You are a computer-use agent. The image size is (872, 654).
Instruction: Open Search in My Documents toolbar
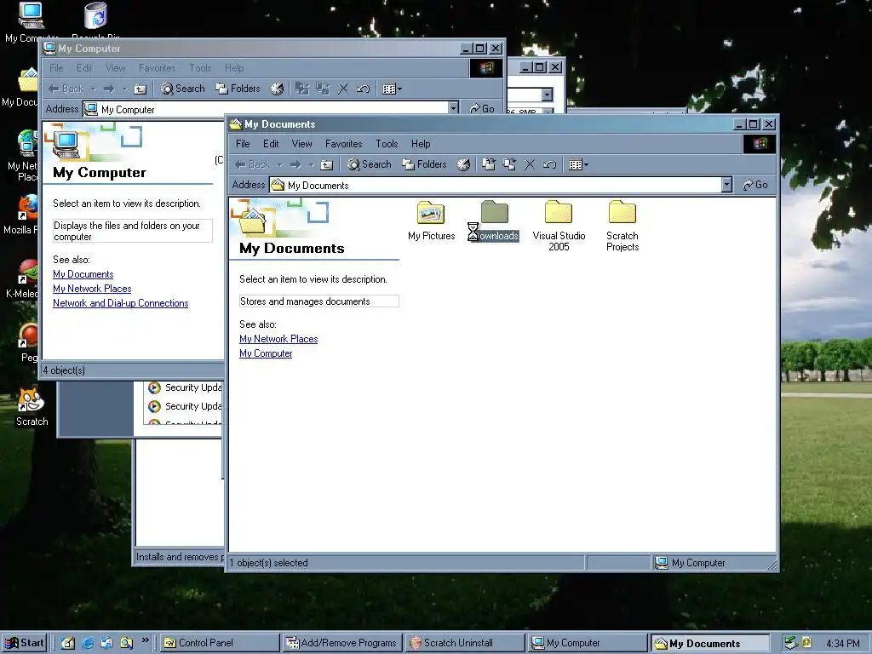click(x=370, y=164)
